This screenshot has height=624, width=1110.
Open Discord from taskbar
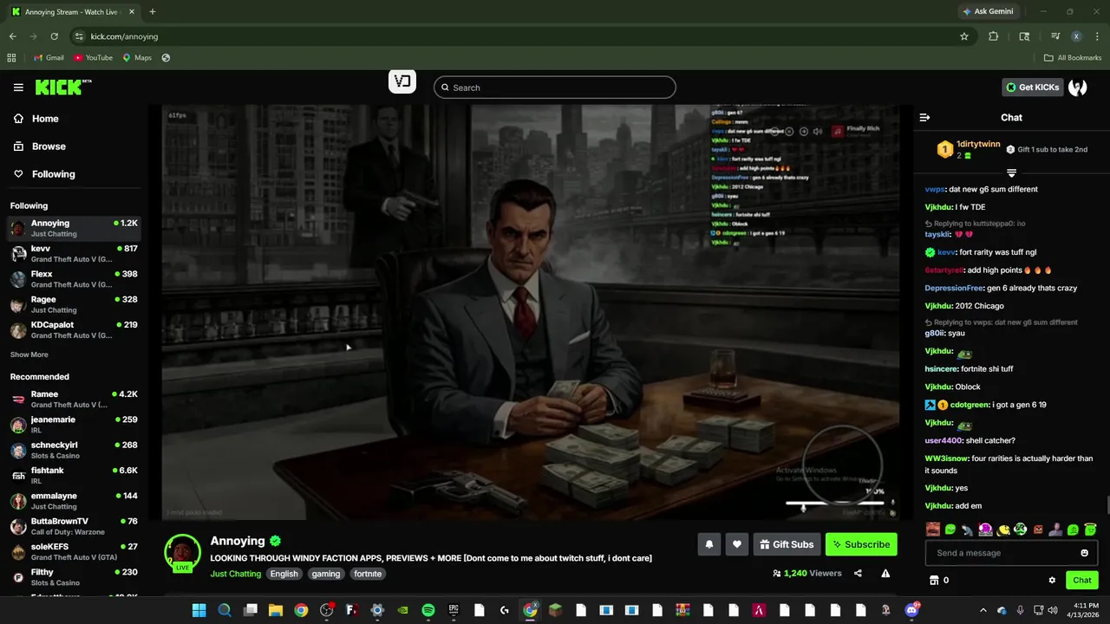coord(911,610)
